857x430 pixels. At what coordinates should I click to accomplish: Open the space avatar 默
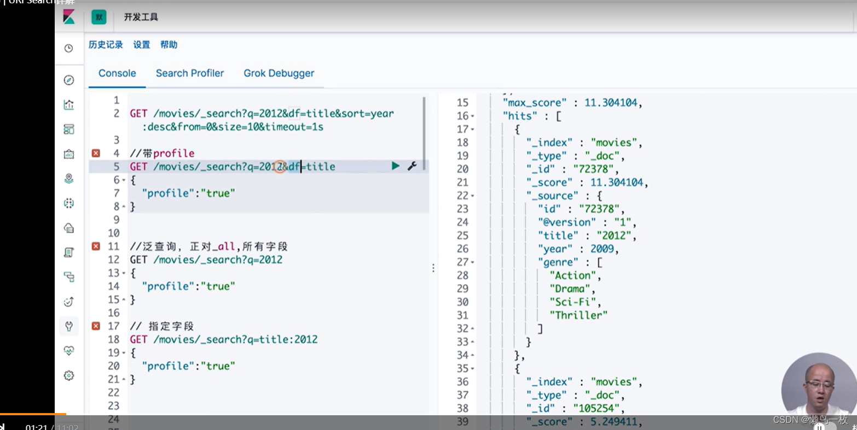pyautogui.click(x=99, y=17)
